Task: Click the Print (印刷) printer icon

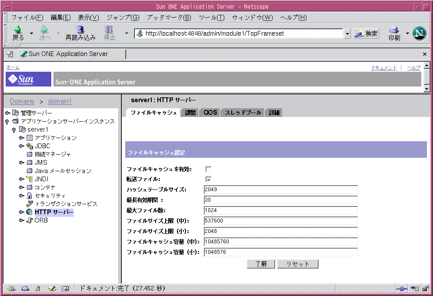Action: tap(394, 29)
